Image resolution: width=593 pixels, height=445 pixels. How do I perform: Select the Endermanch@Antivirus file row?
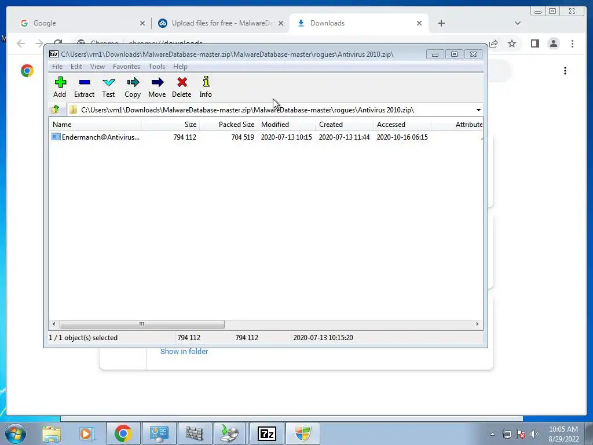[265, 137]
